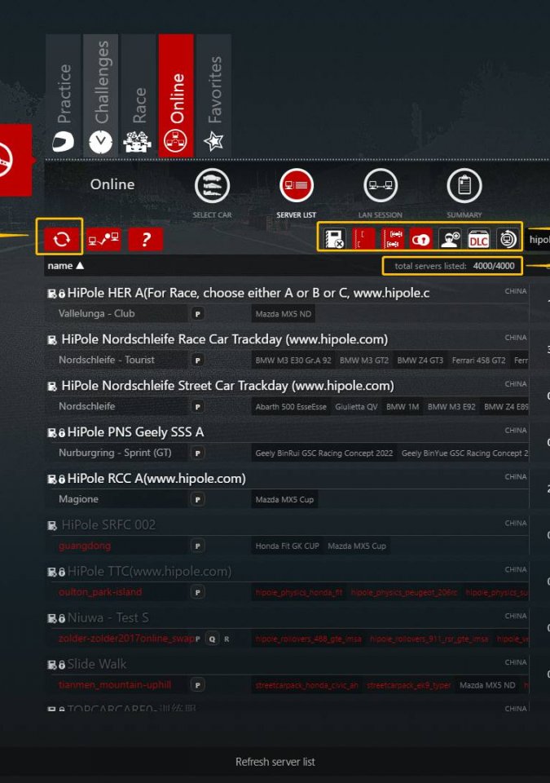Viewport: 550px width, 783px height.
Task: Click the clock icon under Challenges
Action: (x=101, y=142)
